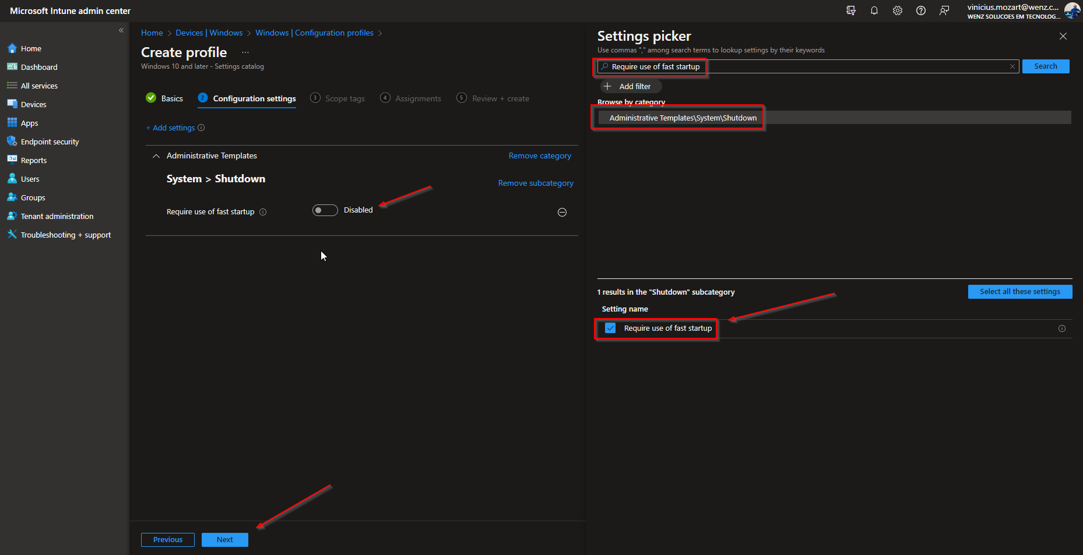Screen dimensions: 1083x555
Task: Open the ellipsis menu beside Create profile
Action: click(245, 52)
